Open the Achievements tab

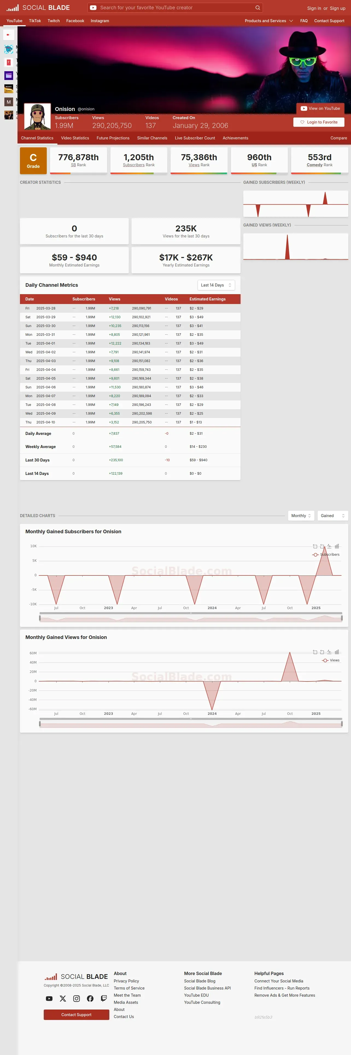[235, 138]
